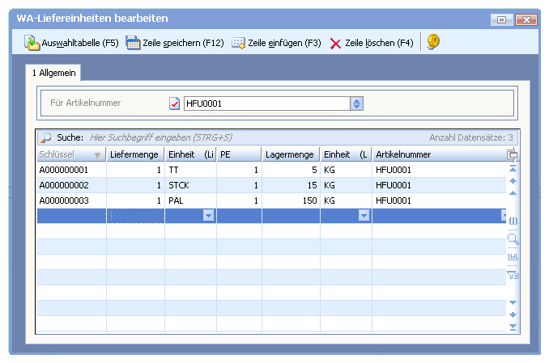Screen dimensions: 549x363
Task: Click the search field Hier Suchbegriff eingeben
Action: click(x=243, y=137)
